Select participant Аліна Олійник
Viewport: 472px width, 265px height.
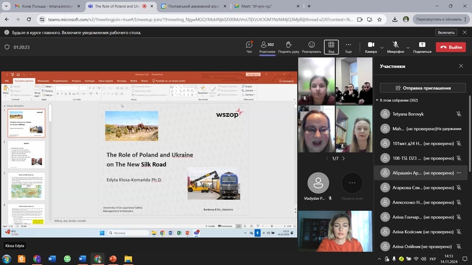[x=421, y=246]
